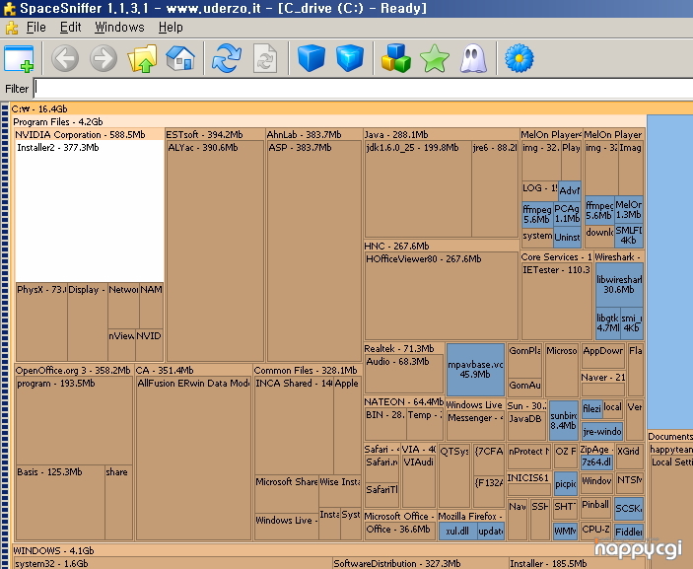Click the New View toolbar icon
Screen dimensions: 693x569
19,58
